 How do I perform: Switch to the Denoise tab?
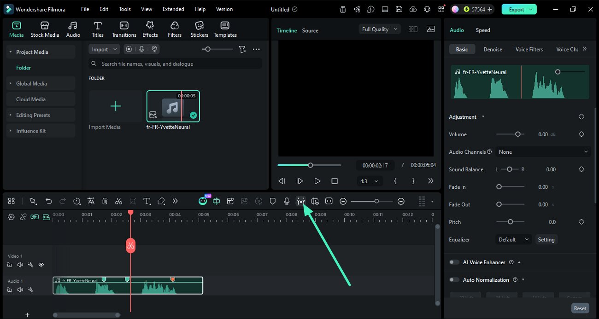[x=493, y=49]
